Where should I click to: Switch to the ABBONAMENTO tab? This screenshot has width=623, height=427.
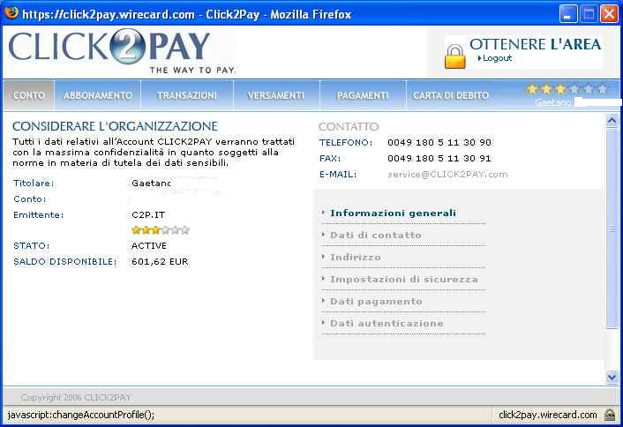point(98,95)
